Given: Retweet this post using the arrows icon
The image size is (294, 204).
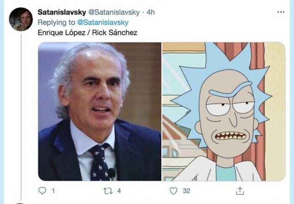Looking at the screenshot, I should pos(108,191).
